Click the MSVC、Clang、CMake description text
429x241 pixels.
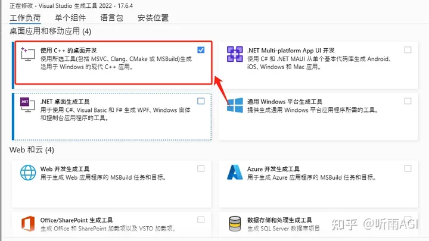point(116,63)
